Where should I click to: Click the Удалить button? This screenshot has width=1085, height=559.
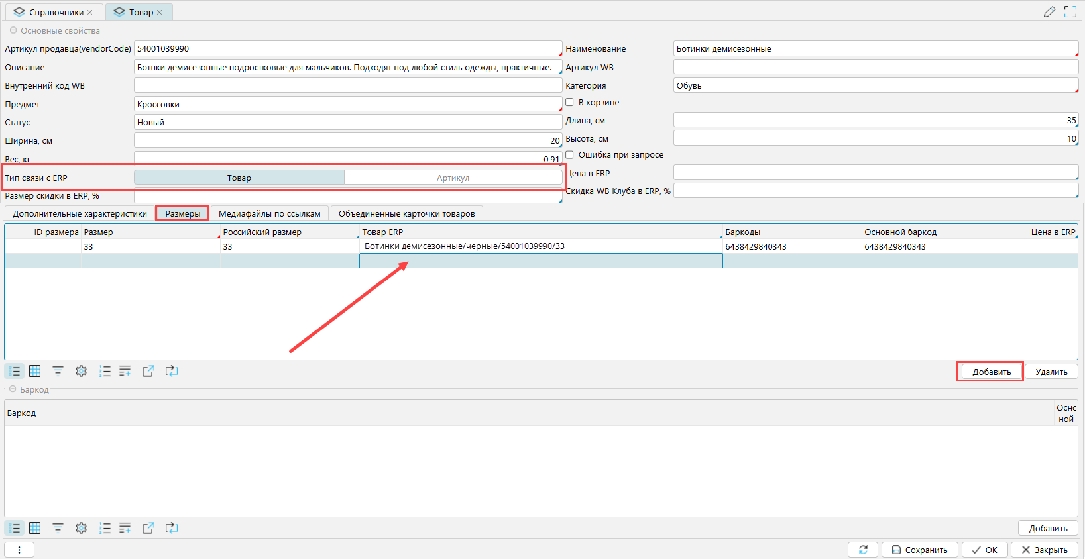[x=1051, y=372]
